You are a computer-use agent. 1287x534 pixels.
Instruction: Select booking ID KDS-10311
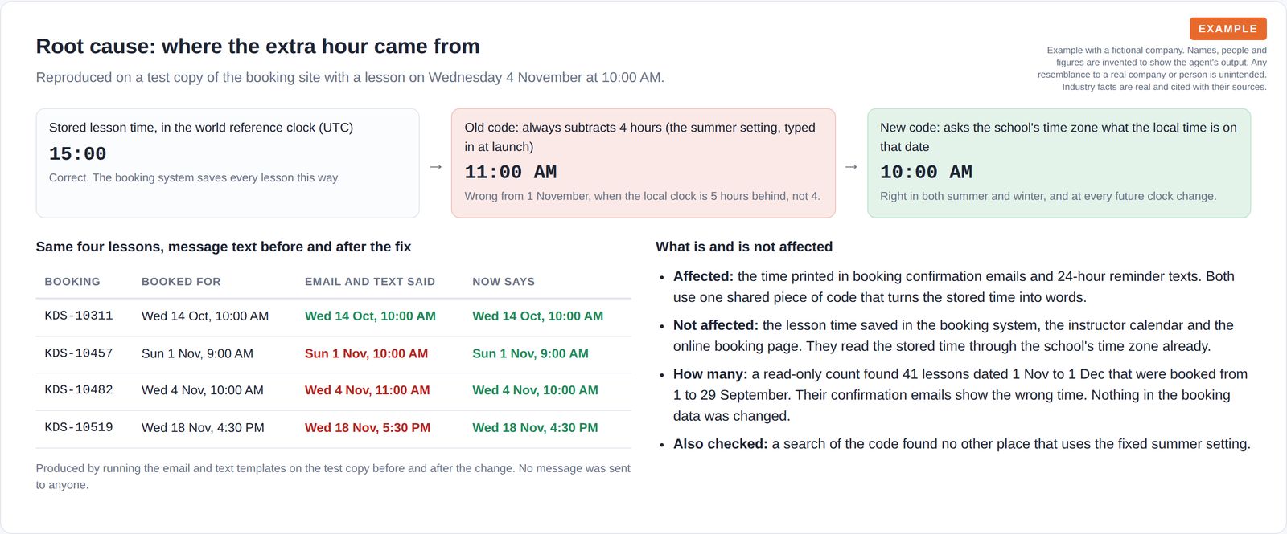coord(79,316)
